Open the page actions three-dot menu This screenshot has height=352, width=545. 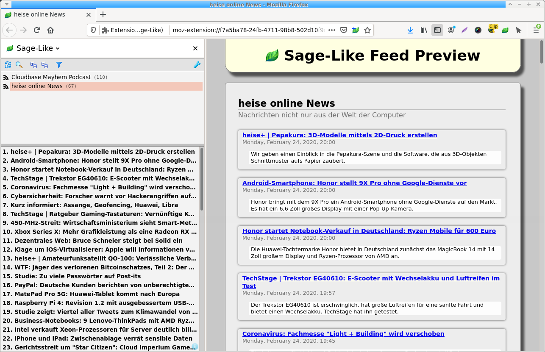point(332,30)
